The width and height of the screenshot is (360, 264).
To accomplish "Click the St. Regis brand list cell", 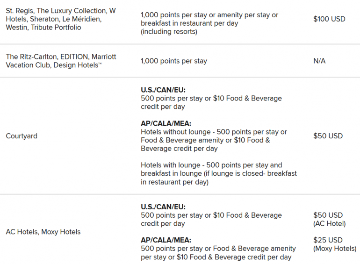I will click(x=61, y=19).
